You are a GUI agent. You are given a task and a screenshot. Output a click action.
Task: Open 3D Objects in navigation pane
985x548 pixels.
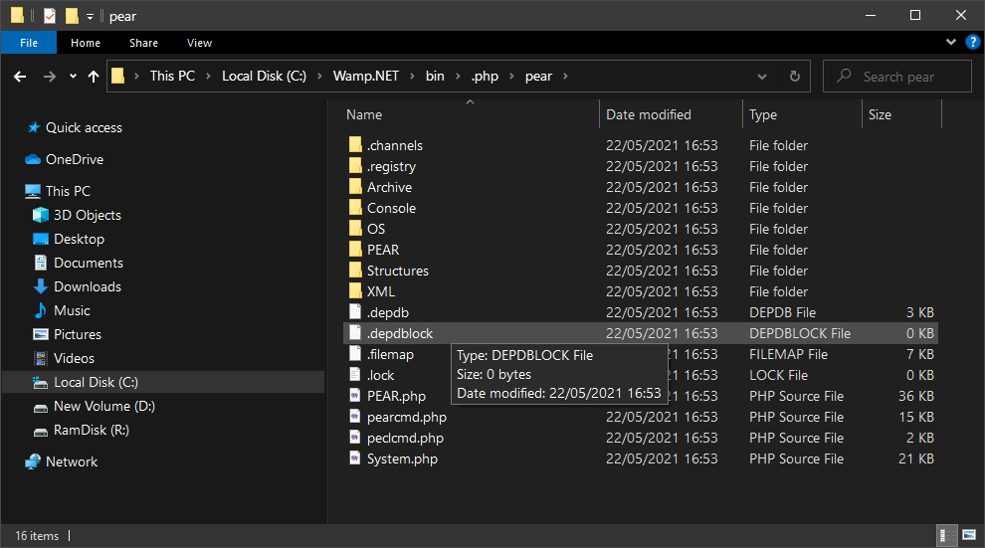88,215
